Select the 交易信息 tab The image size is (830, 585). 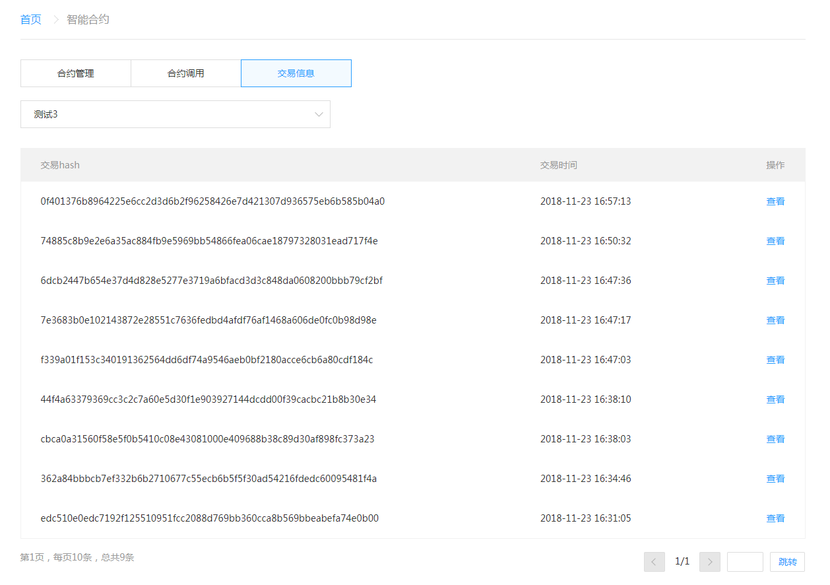pos(296,73)
